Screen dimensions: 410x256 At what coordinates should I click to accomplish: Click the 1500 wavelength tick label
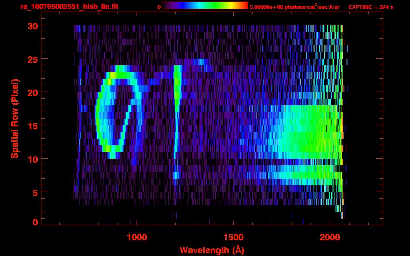233,237
